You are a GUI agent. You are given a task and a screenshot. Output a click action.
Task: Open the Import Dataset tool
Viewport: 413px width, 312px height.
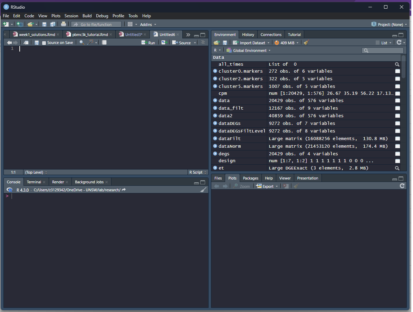[x=251, y=42]
